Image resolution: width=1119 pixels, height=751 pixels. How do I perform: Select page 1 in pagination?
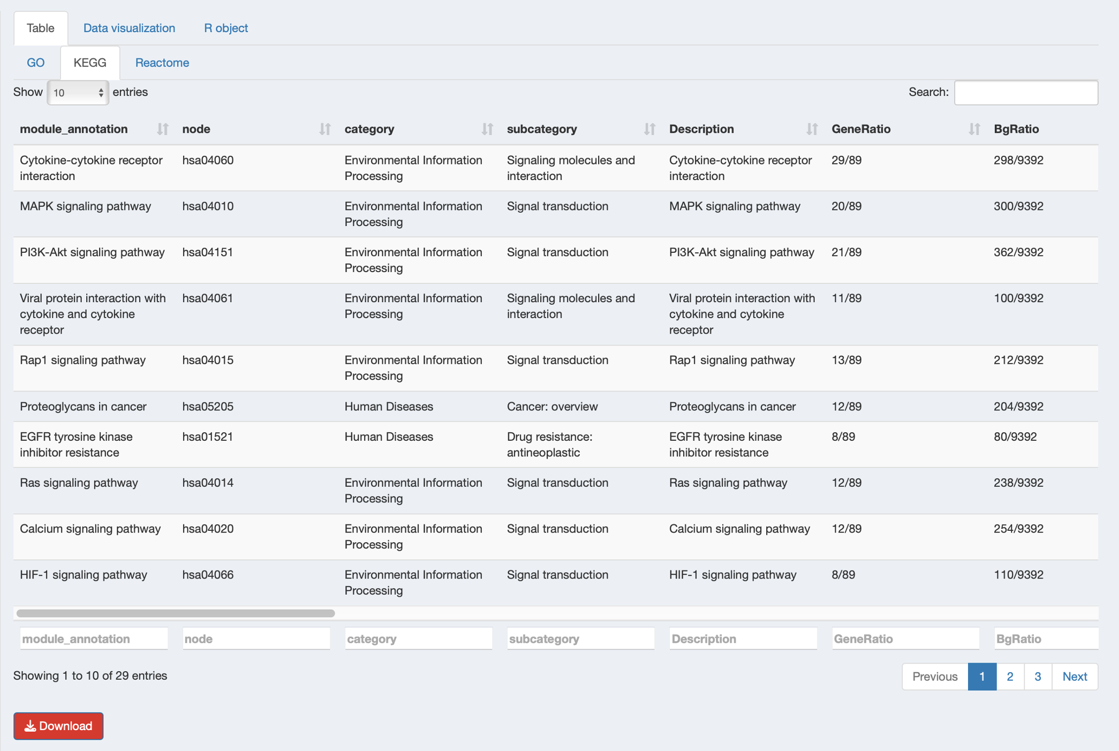982,677
